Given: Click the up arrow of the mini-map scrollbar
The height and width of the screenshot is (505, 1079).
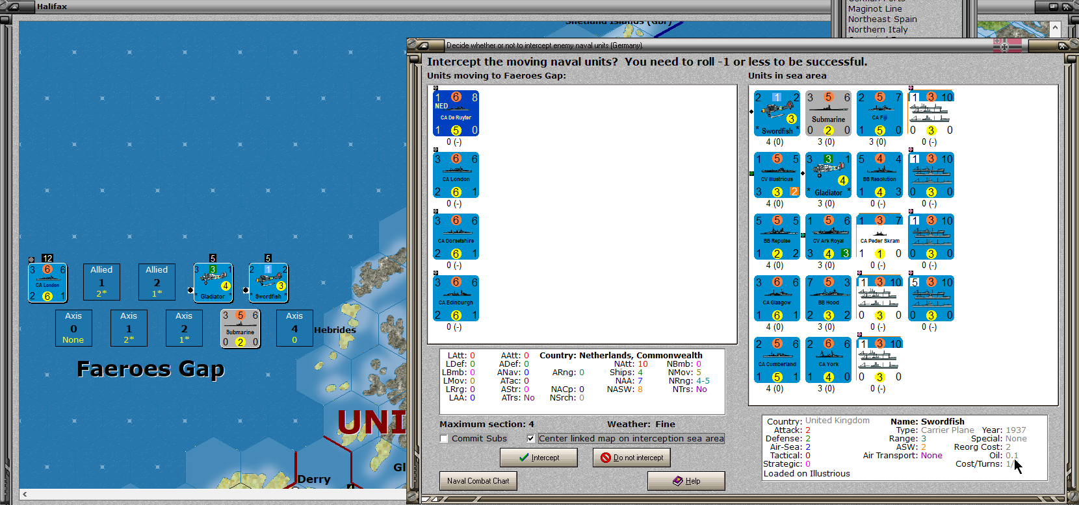Looking at the screenshot, I should pyautogui.click(x=1055, y=28).
